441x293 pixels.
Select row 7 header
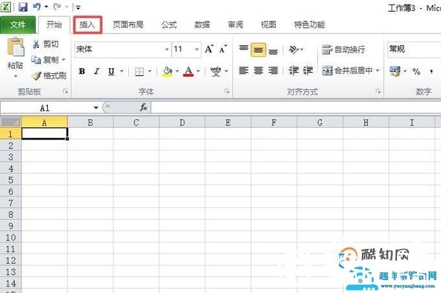coord(11,203)
